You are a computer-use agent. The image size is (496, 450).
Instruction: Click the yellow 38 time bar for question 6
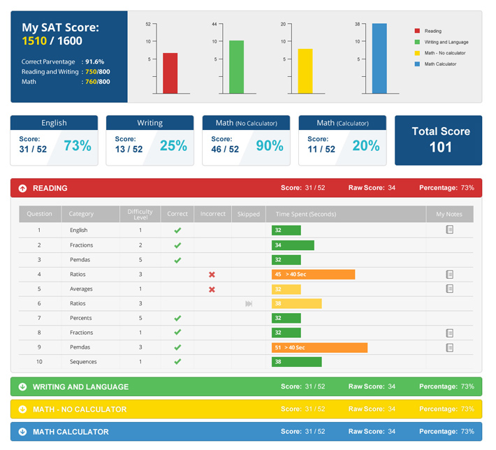[297, 303]
